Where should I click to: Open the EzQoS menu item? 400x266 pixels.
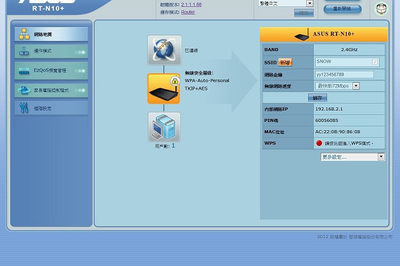(x=51, y=70)
